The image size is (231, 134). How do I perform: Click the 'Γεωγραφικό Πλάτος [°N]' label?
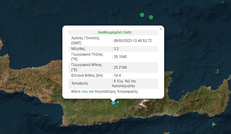[87, 57]
